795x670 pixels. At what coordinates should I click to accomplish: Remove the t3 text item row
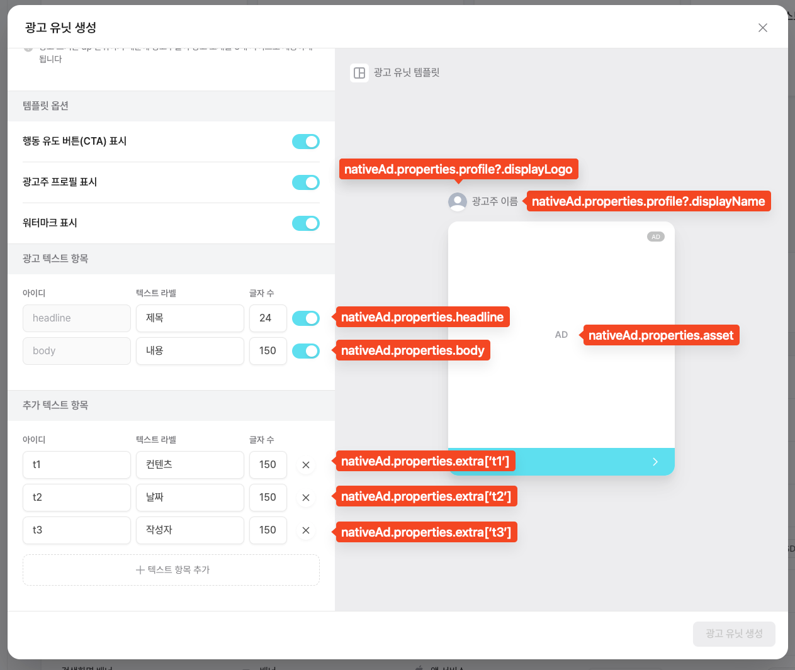point(306,530)
